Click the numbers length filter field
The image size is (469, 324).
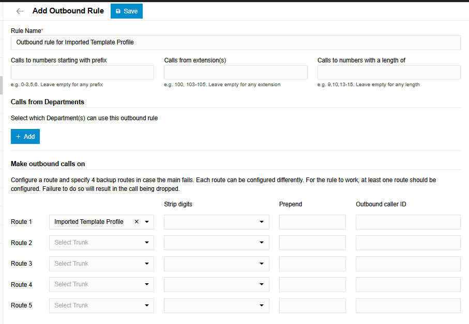[388, 72]
